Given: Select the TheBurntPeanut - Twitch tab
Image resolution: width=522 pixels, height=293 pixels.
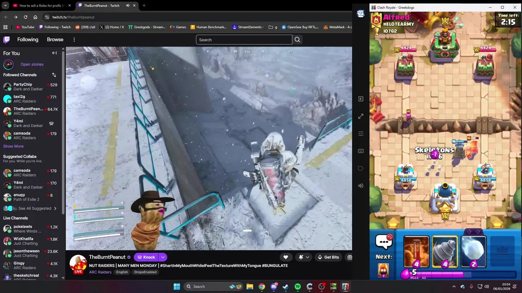Looking at the screenshot, I should 107,6.
